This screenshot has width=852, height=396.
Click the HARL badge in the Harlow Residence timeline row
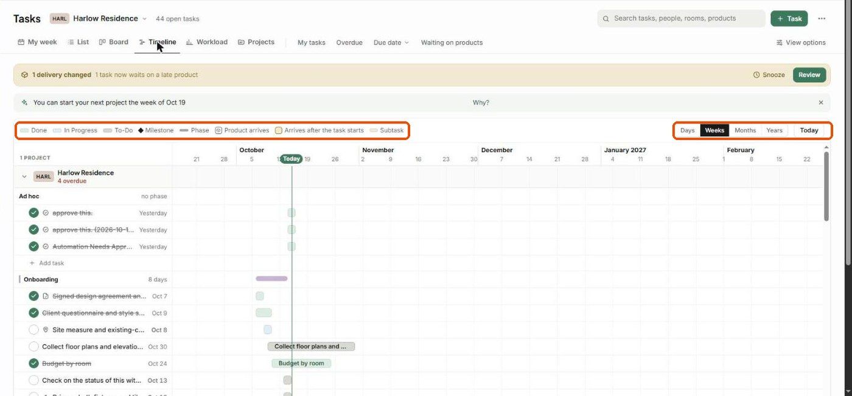43,176
